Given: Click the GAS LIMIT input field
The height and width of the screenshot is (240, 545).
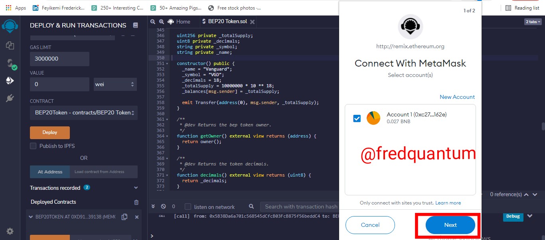Looking at the screenshot, I should pyautogui.click(x=59, y=59).
